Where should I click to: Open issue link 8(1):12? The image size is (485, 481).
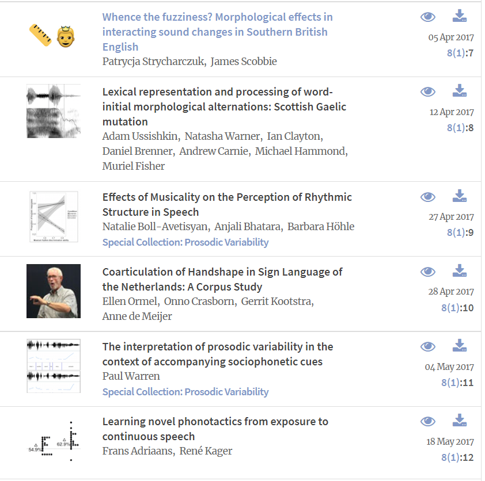[x=457, y=458]
